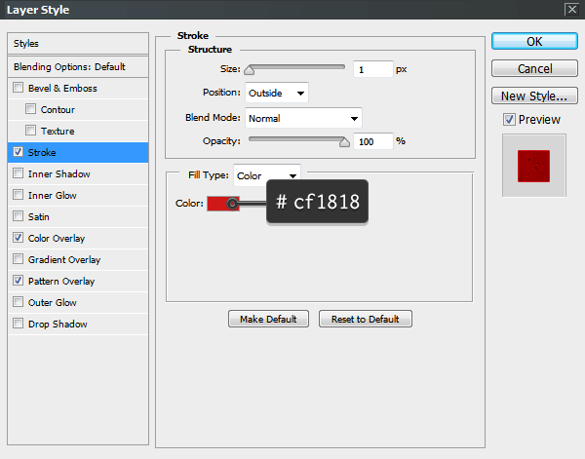Turn on the Drop Shadow checkbox

click(18, 325)
